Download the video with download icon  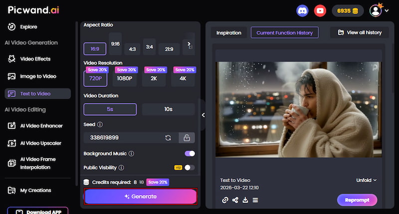click(x=245, y=200)
